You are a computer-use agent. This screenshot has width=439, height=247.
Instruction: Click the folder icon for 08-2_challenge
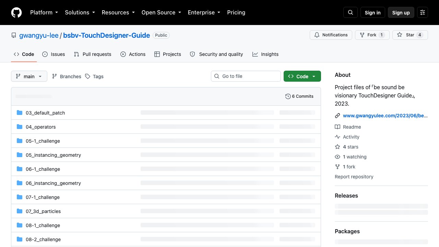tap(20, 239)
